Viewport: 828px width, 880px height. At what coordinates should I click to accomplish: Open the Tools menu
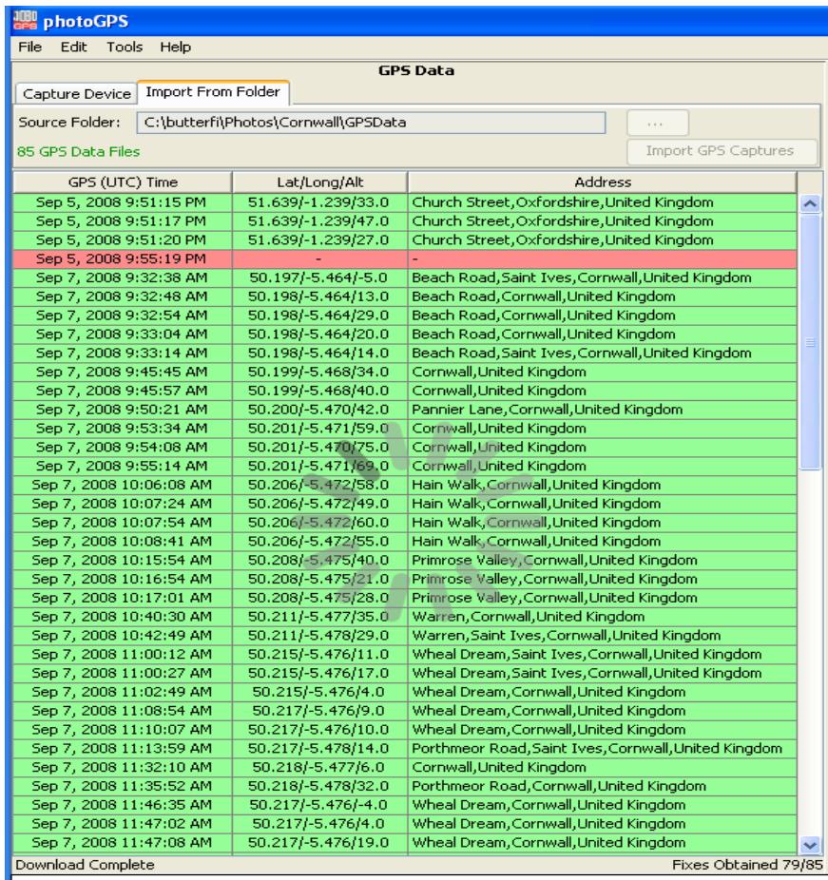click(x=125, y=48)
